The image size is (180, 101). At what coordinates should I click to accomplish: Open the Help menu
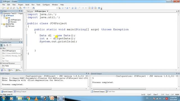(62, 5)
